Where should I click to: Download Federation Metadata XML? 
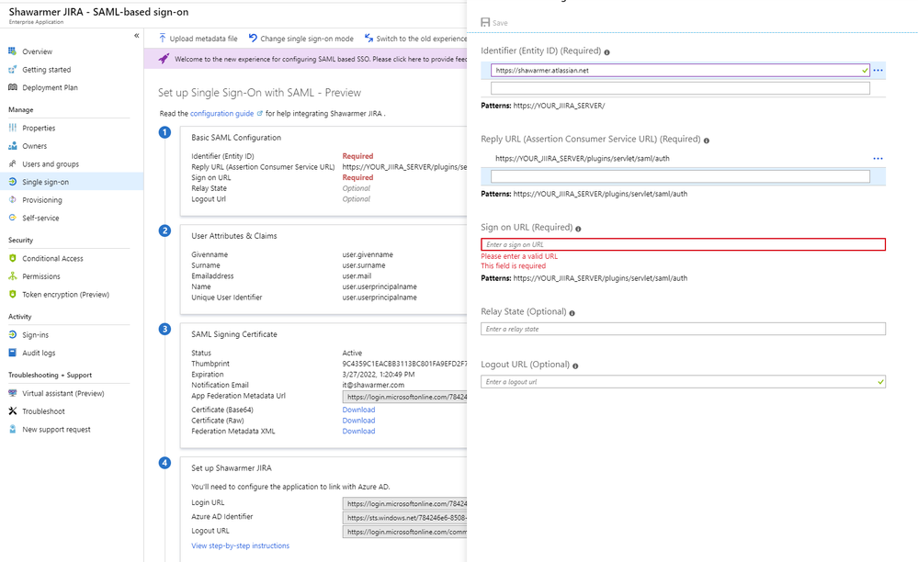tap(359, 431)
